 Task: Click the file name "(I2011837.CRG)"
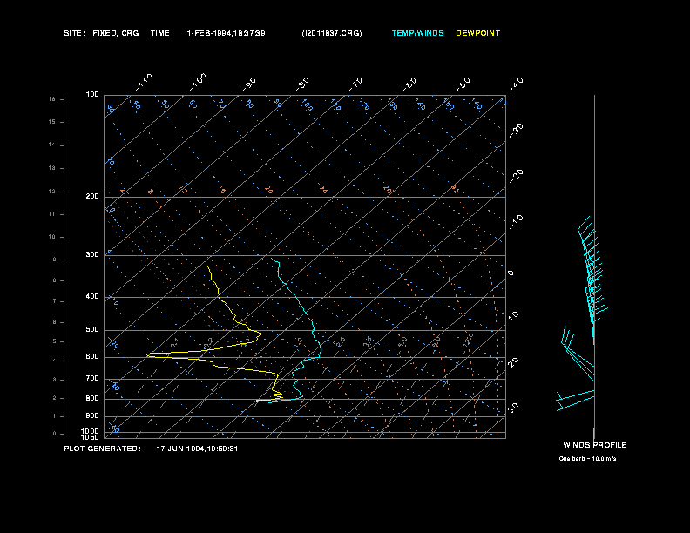[332, 33]
